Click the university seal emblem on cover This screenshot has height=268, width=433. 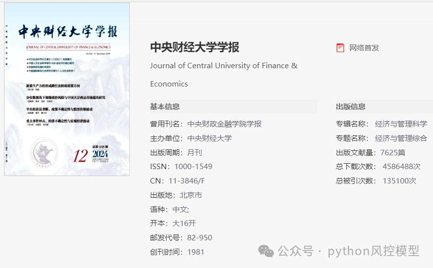point(44,153)
